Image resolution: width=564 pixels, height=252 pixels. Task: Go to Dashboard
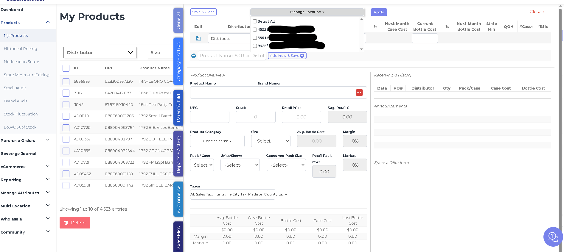pyautogui.click(x=12, y=10)
